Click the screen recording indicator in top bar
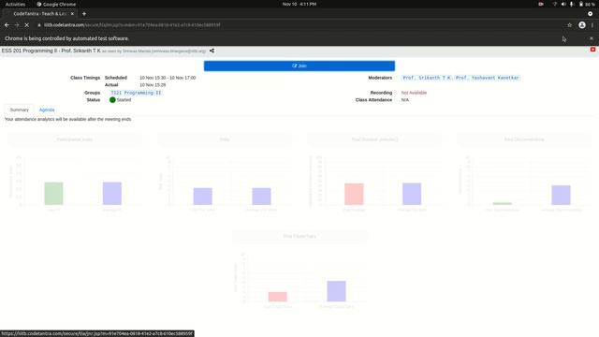 [541, 4]
